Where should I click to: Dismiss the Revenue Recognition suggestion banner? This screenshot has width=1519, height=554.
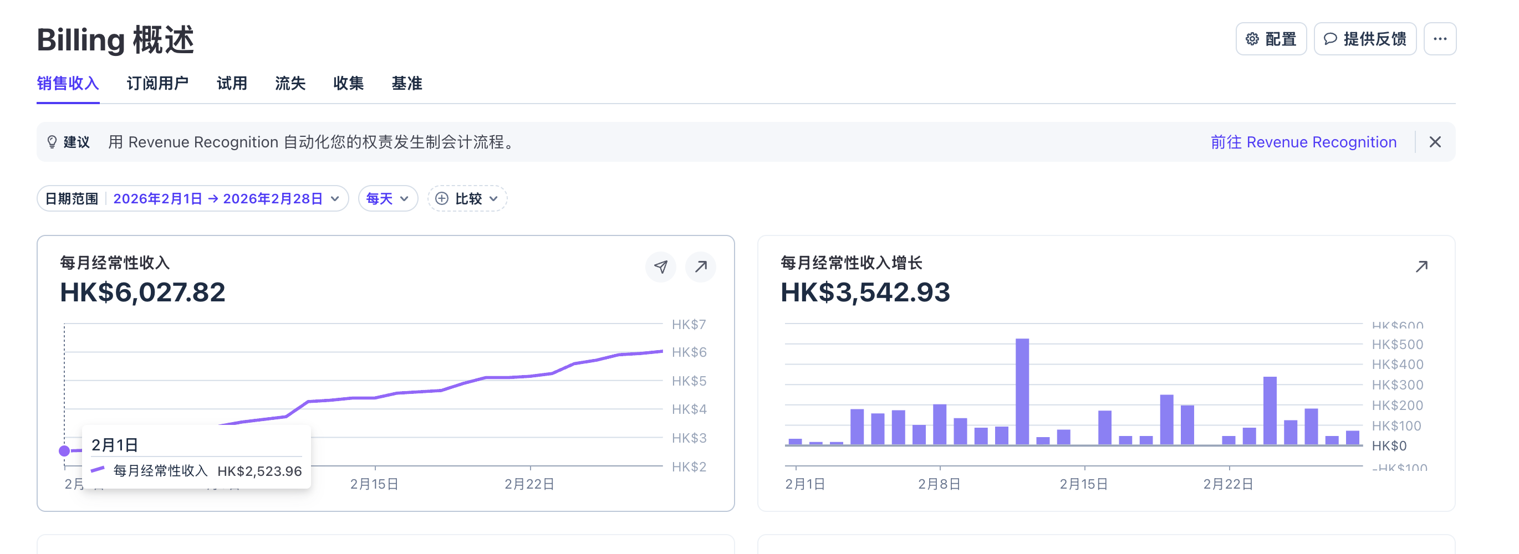1435,142
